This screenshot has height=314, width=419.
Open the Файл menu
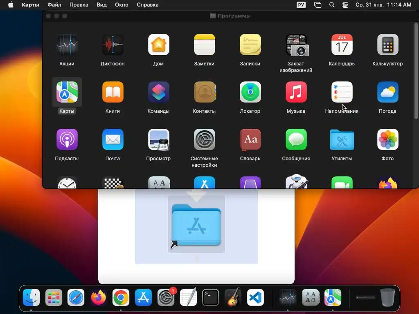point(54,5)
